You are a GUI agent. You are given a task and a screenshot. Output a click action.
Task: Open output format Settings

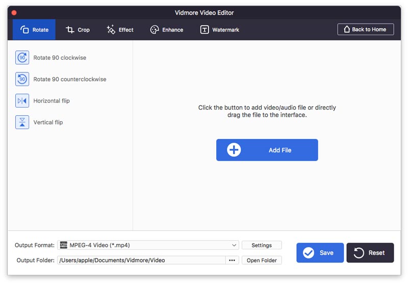coord(262,245)
